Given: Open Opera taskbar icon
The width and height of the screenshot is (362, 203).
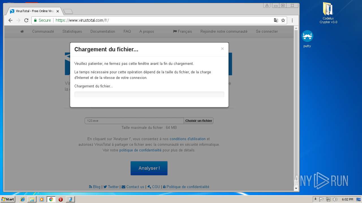Looking at the screenshot, I should pyautogui.click(x=61, y=199).
